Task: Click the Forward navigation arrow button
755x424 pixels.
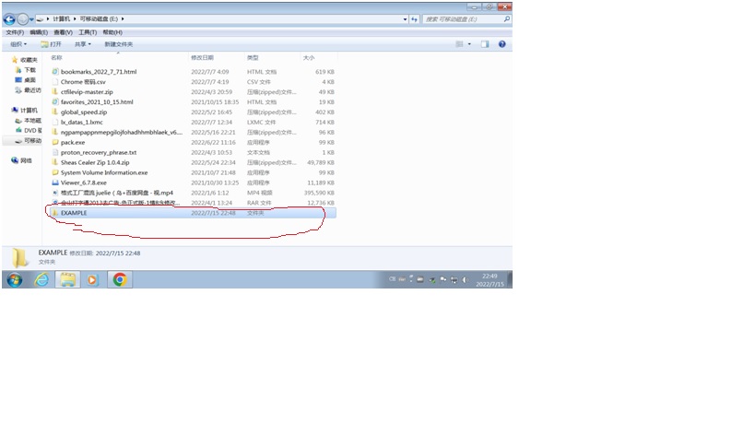Action: (23, 18)
